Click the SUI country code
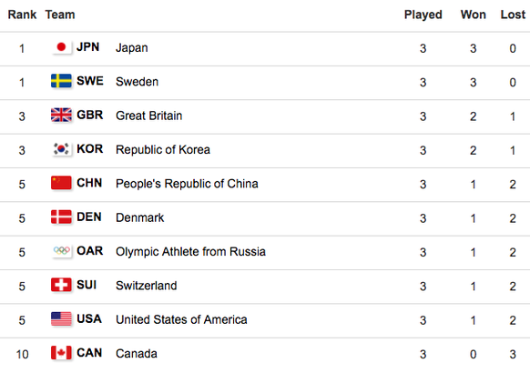The width and height of the screenshot is (530, 373). tap(87, 285)
